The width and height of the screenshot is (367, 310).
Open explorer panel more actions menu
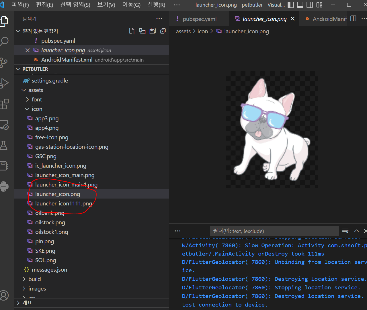pos(159,19)
